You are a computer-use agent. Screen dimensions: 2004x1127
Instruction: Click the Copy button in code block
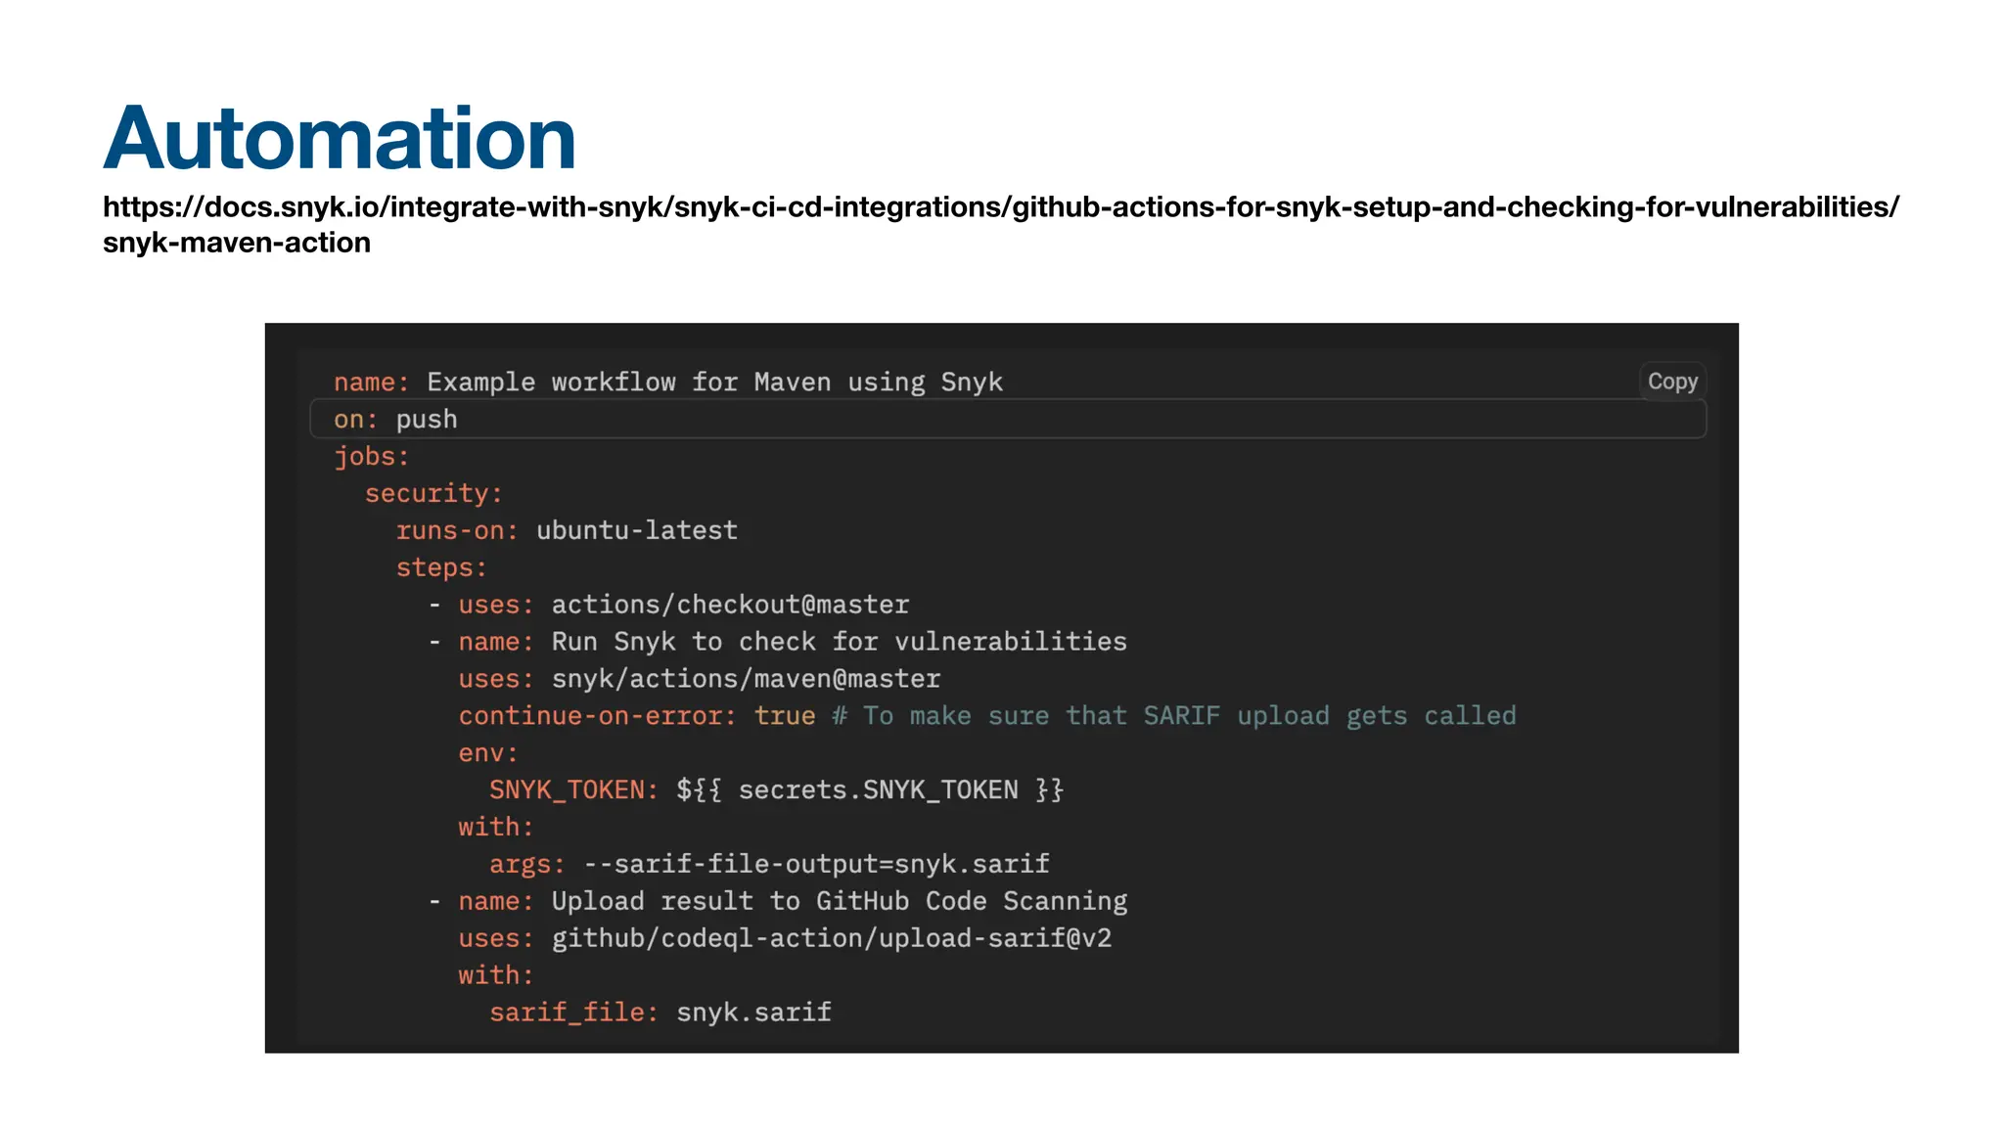(x=1671, y=382)
